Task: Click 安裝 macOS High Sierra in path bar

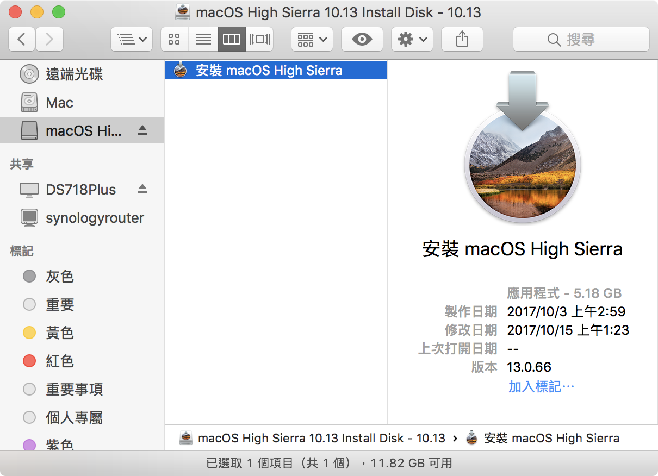Action: [x=542, y=438]
